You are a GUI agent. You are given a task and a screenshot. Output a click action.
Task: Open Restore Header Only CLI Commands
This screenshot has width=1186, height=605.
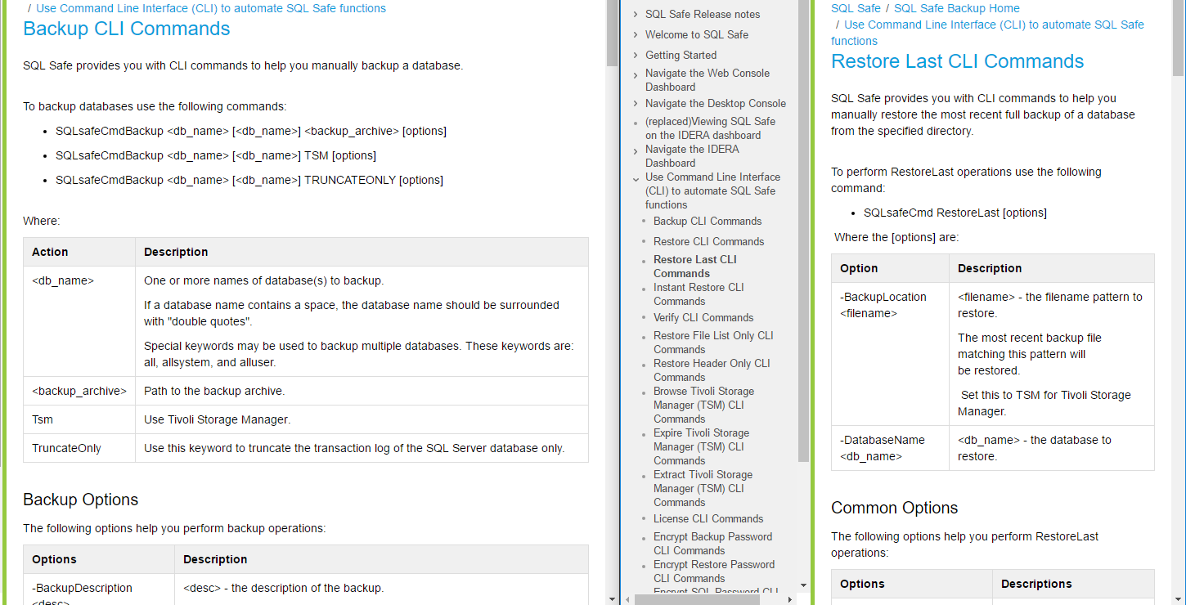(712, 370)
